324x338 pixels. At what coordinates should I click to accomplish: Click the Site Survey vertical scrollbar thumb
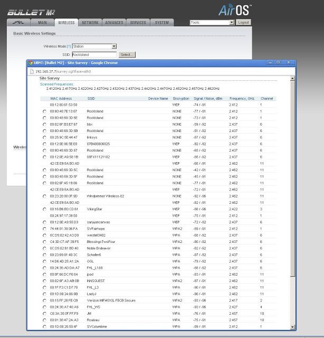pyautogui.click(x=292, y=179)
